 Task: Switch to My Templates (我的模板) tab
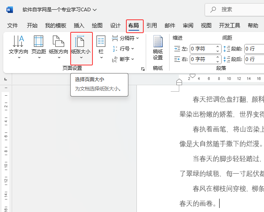[x=56, y=25]
